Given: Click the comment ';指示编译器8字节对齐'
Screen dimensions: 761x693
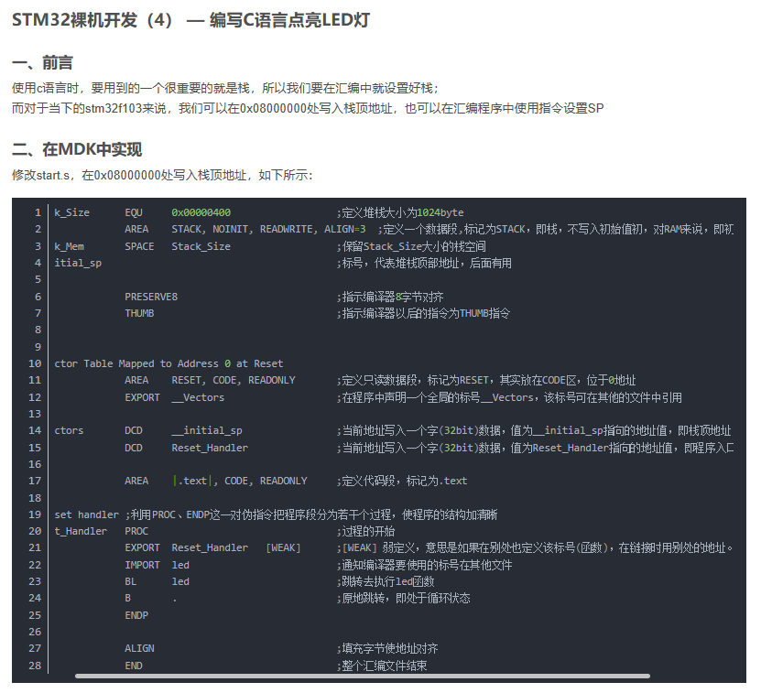Looking at the screenshot, I should coord(390,297).
